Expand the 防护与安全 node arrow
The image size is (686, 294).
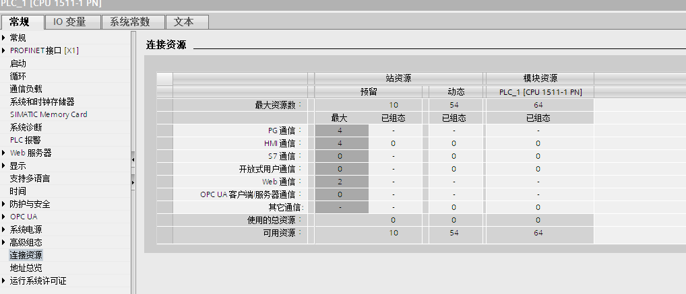pos(4,204)
